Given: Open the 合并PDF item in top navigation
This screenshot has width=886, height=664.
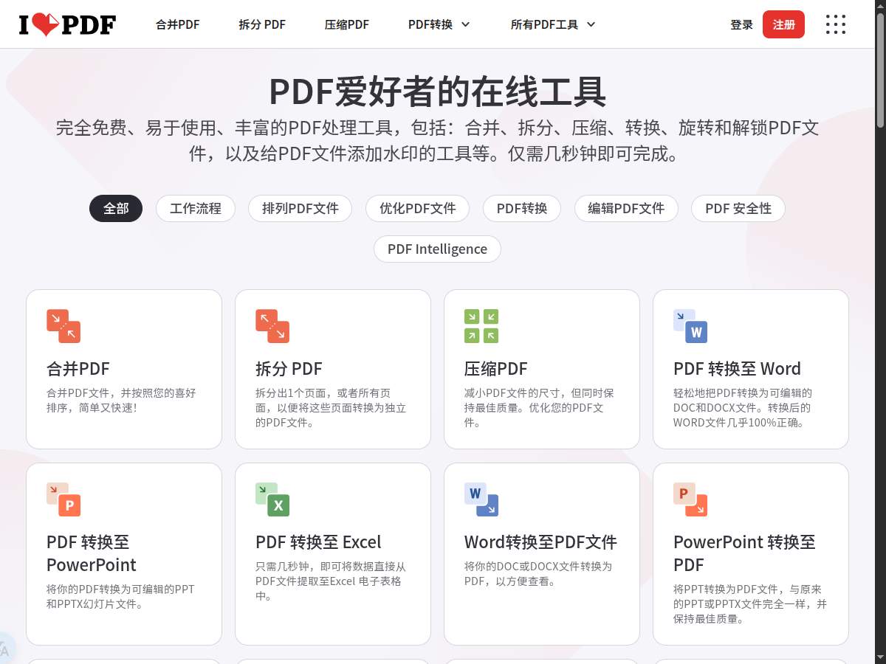Looking at the screenshot, I should 177,24.
